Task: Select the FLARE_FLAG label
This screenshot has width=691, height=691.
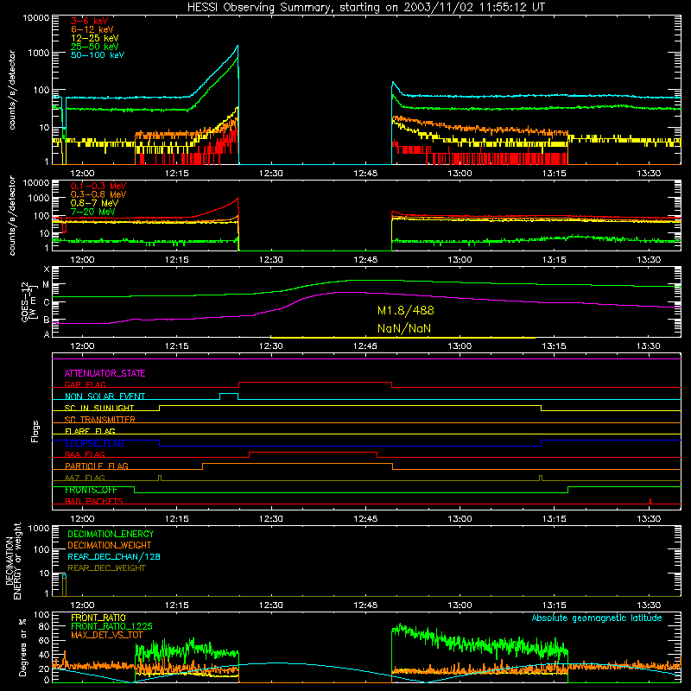Action: (x=90, y=431)
